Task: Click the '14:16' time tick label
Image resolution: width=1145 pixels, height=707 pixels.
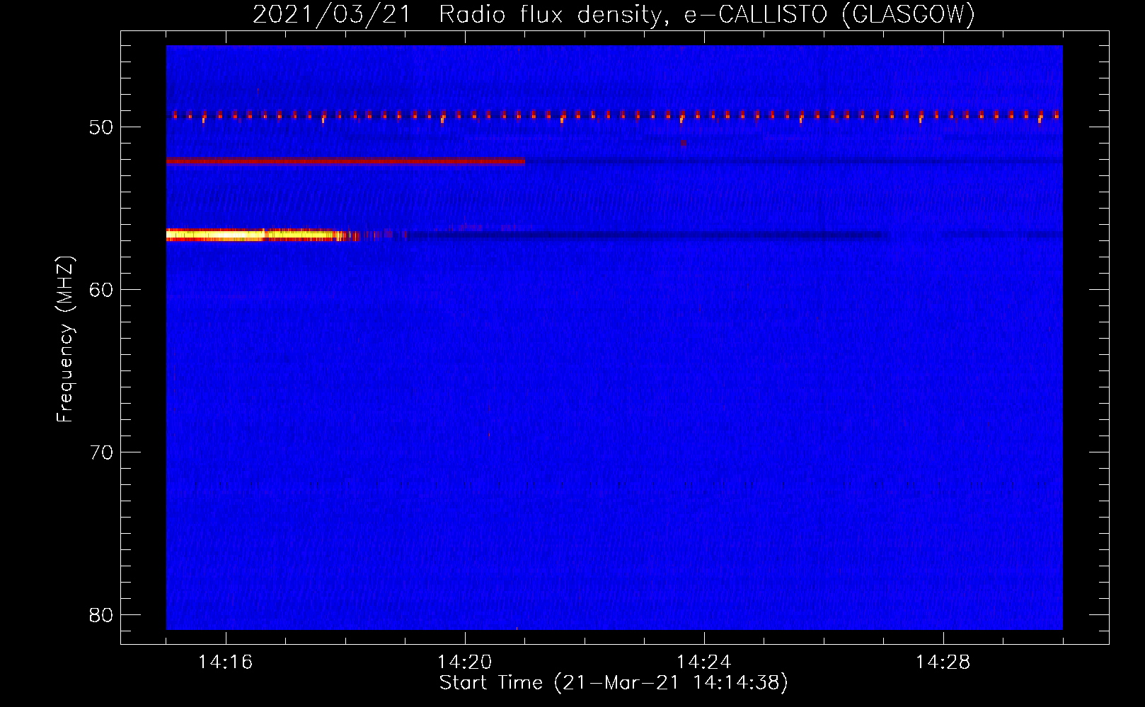Action: coord(225,662)
